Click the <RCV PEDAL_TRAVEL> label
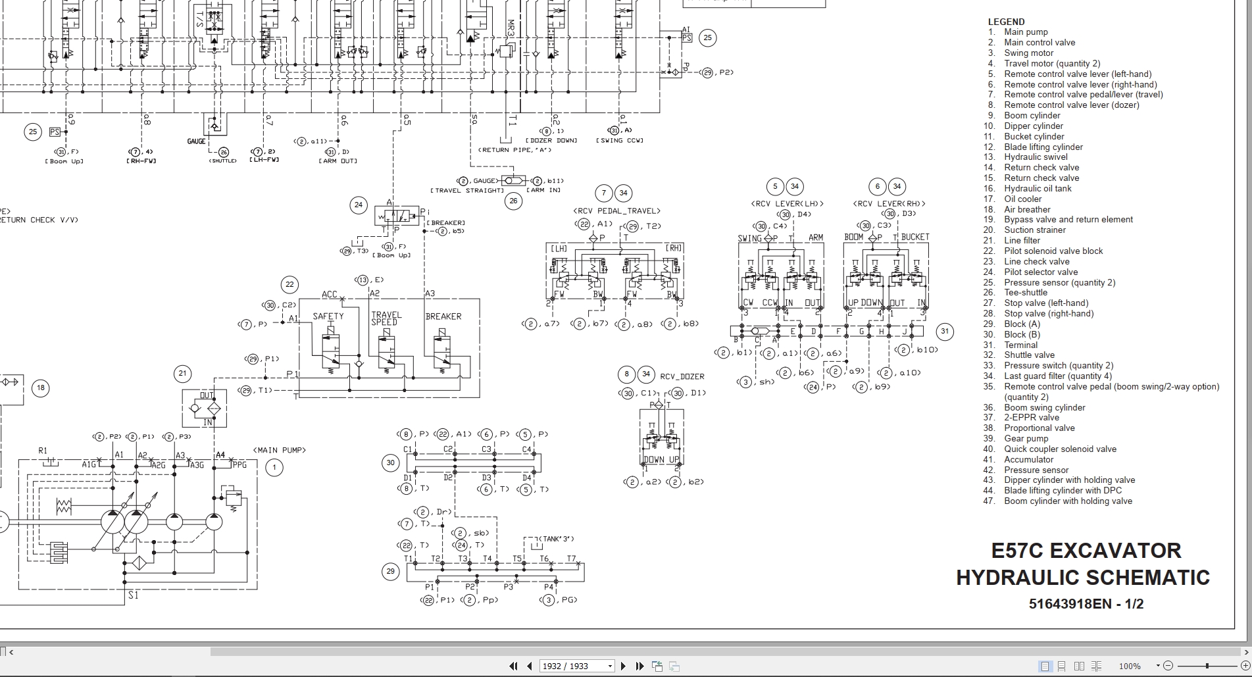 616,211
